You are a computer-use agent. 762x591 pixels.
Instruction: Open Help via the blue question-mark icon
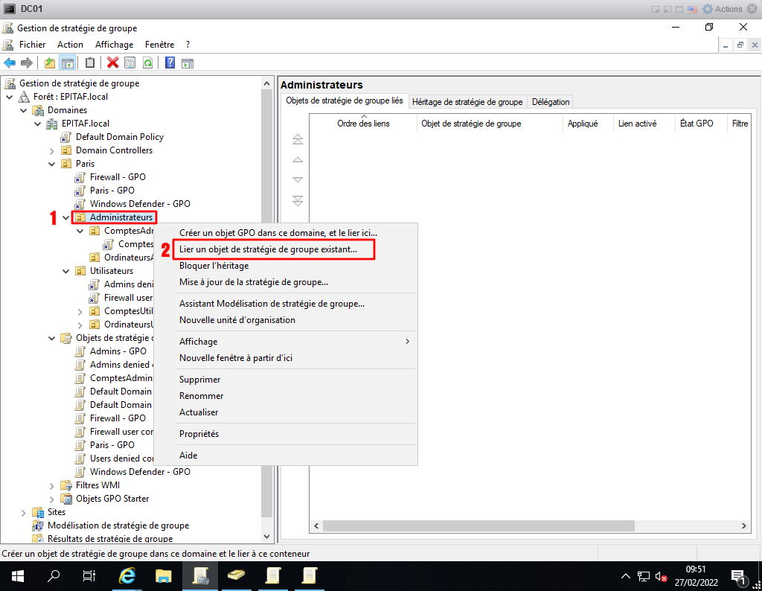[x=170, y=63]
